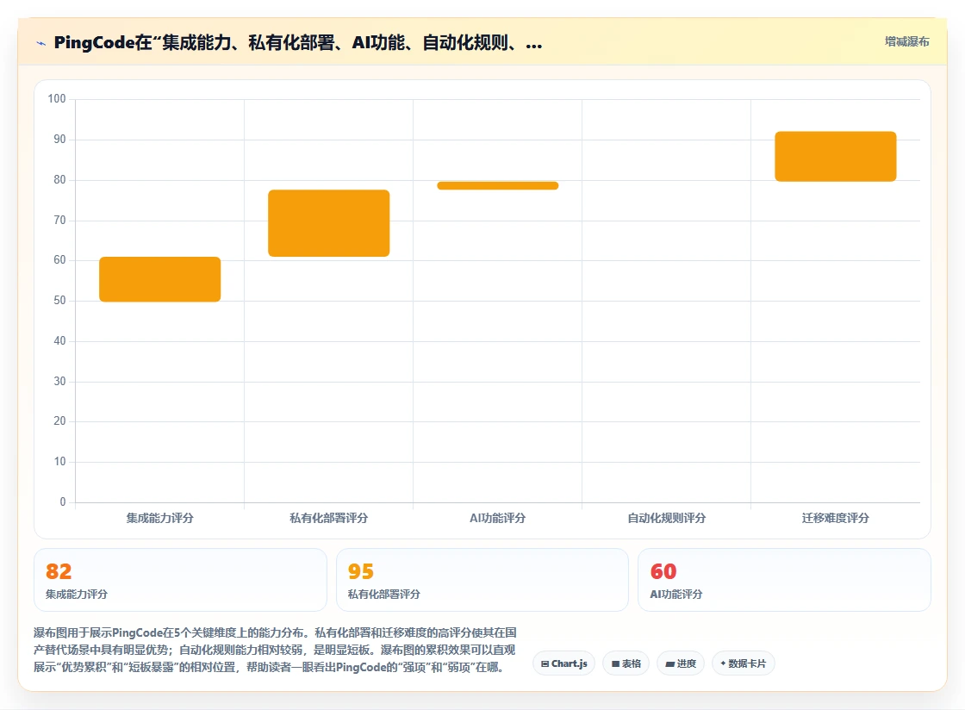Click the thin AI功能评分 bar
This screenshot has height=710, width=965.
tap(498, 186)
